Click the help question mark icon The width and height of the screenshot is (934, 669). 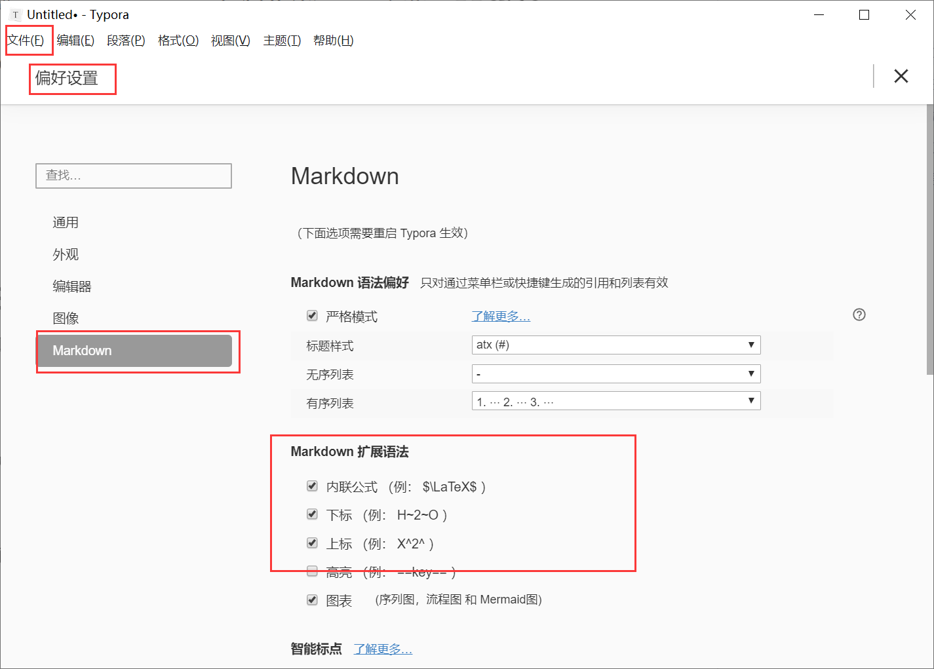pos(859,315)
